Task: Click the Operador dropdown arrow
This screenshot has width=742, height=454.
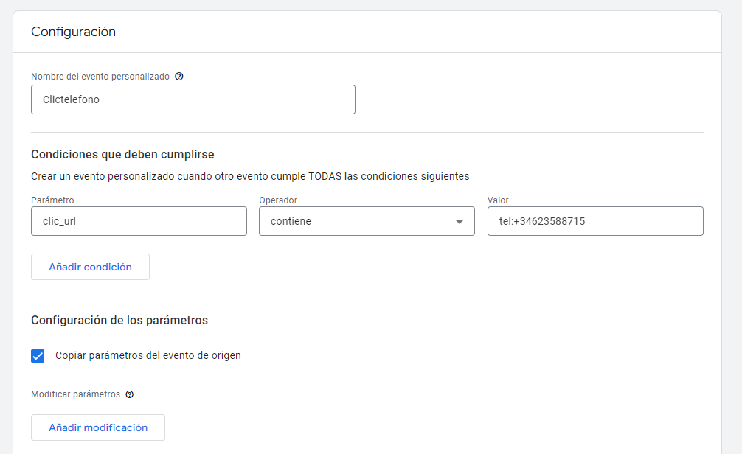Action: pyautogui.click(x=459, y=222)
